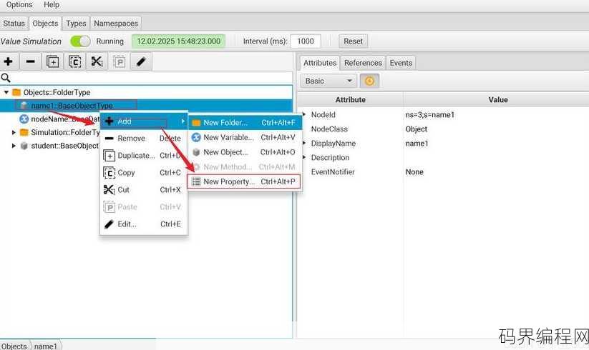Click the Interval (ms) input field
The image size is (589, 350).
pos(306,41)
